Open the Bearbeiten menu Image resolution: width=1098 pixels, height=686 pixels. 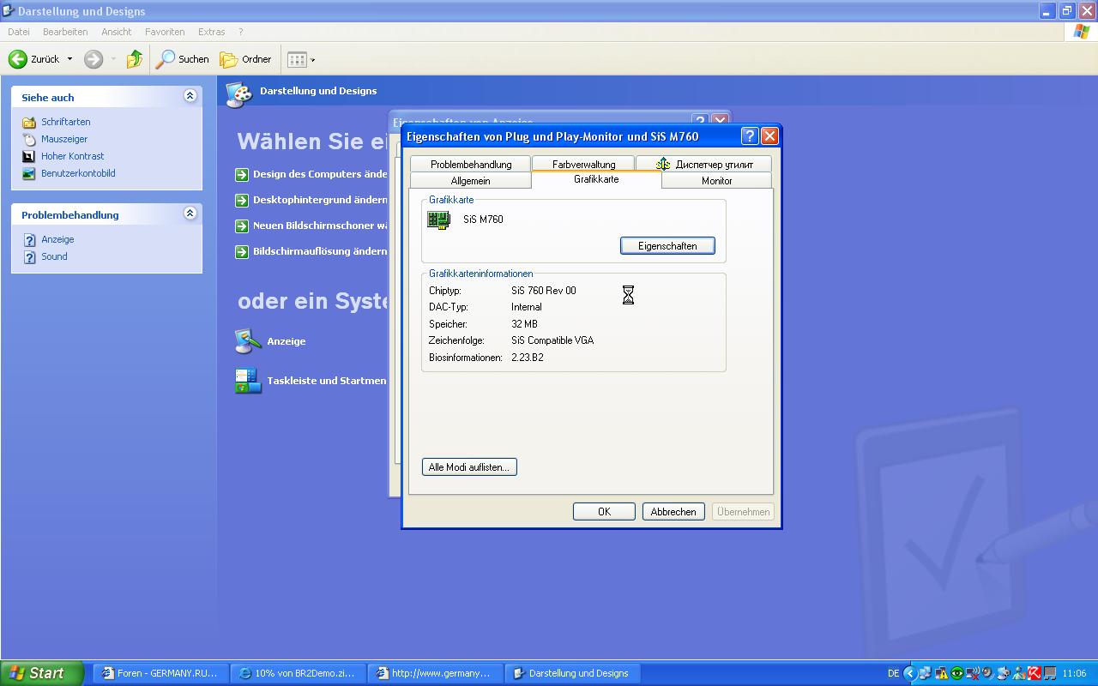pos(65,32)
